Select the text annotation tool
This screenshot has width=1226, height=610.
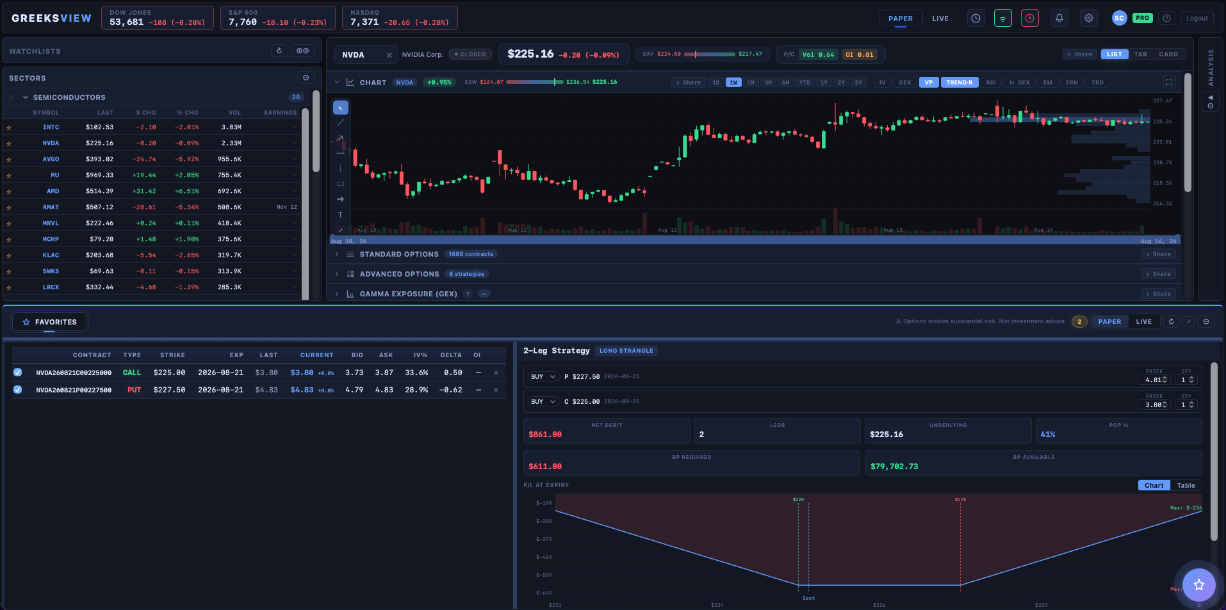(x=341, y=214)
